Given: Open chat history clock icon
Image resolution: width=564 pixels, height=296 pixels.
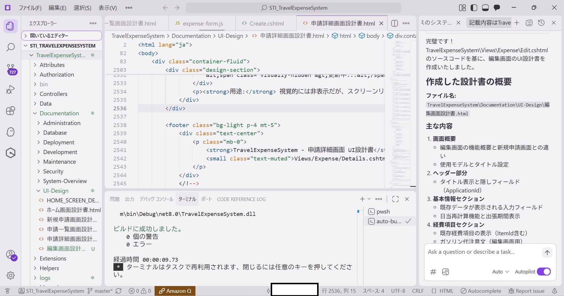Looking at the screenshot, I should click(x=541, y=23).
